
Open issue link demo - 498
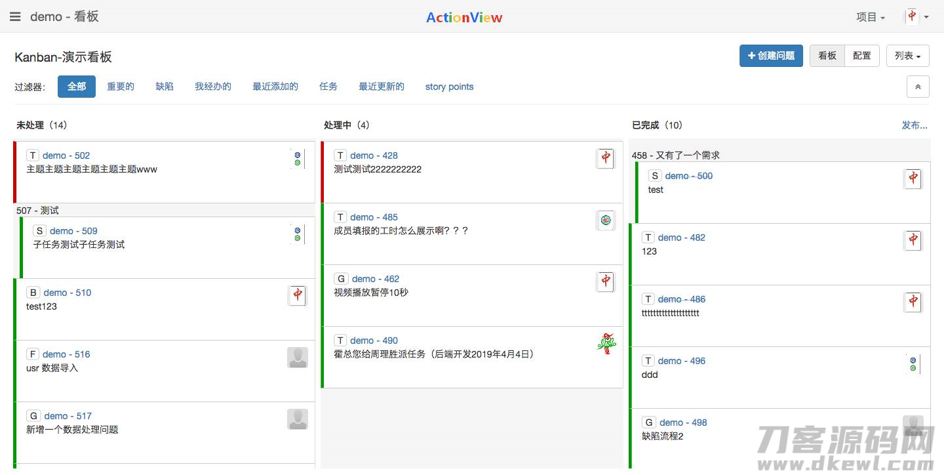tap(684, 423)
